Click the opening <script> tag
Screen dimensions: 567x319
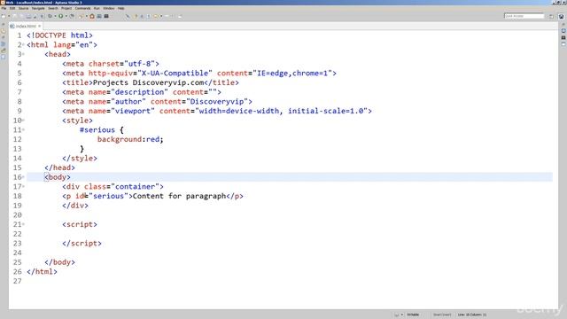(x=80, y=224)
